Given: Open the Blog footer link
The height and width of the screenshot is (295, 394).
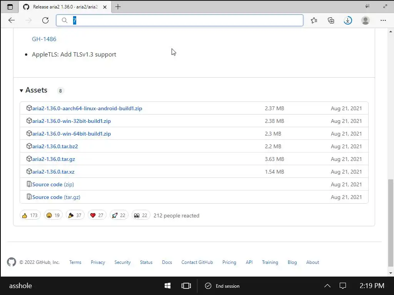Looking at the screenshot, I should (292, 262).
